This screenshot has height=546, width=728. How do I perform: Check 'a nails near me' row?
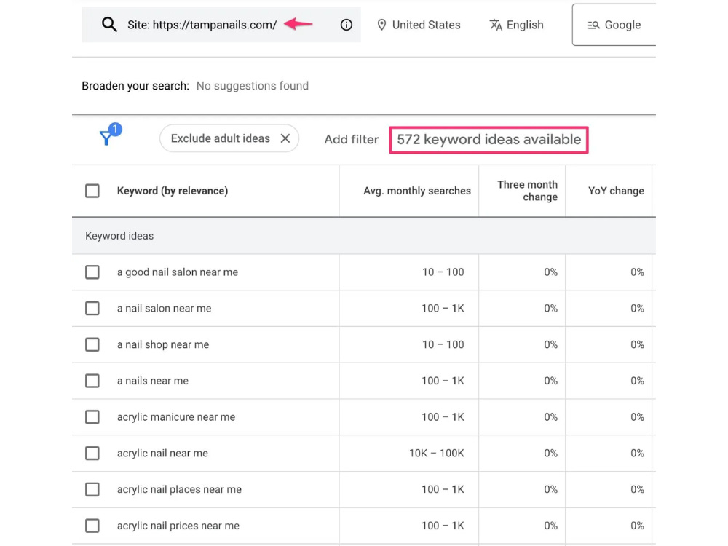pyautogui.click(x=92, y=381)
